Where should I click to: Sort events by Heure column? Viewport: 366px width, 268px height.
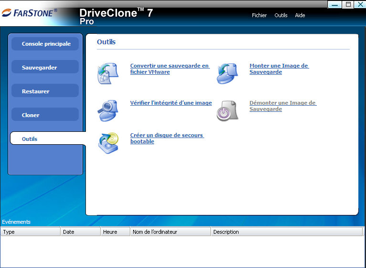[x=115, y=232]
